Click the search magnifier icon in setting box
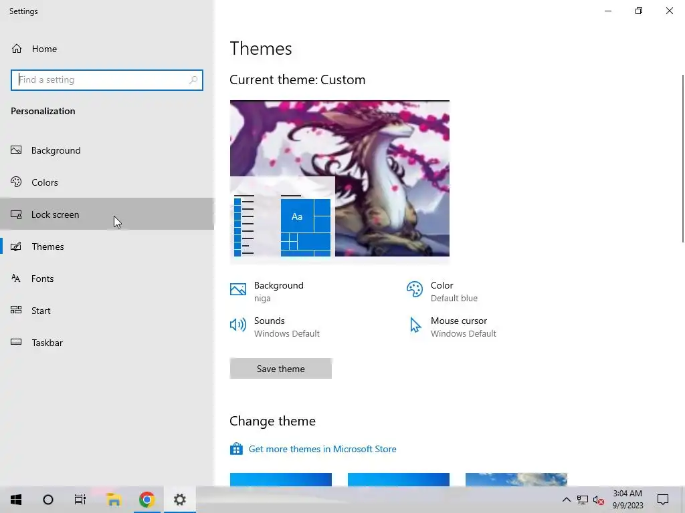The height and width of the screenshot is (513, 685). click(x=193, y=80)
